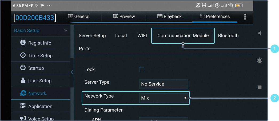This screenshot has width=279, height=121.
Task: Open Voice Setup megaphone item
Action: 41,118
